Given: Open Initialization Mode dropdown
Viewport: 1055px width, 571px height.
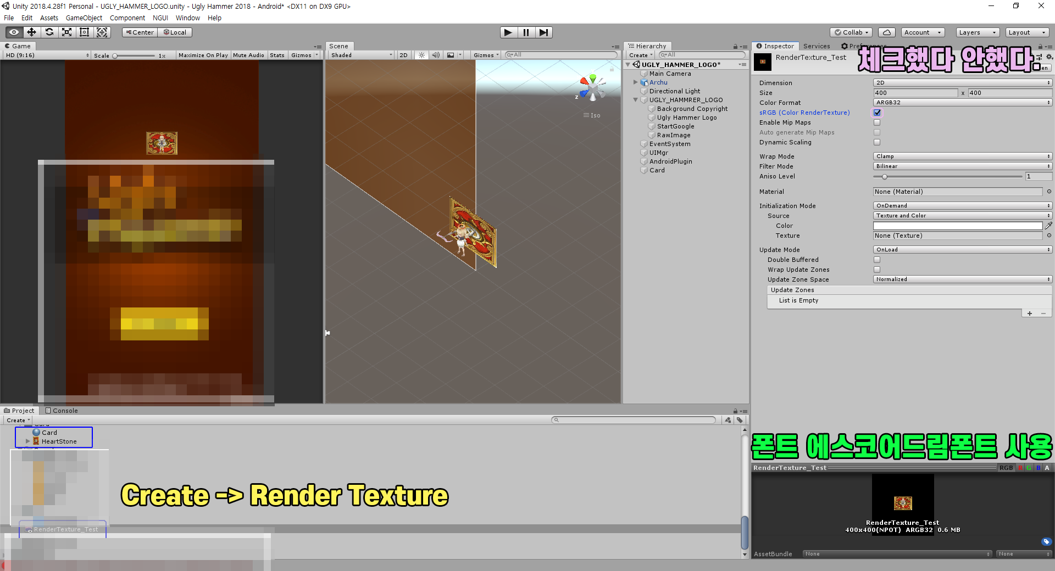Looking at the screenshot, I should pos(963,206).
